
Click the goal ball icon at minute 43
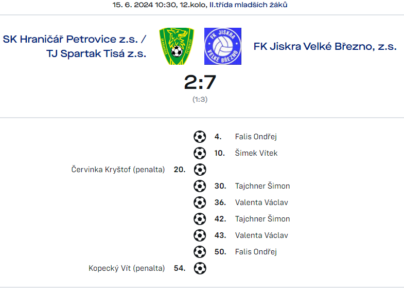pos(200,235)
